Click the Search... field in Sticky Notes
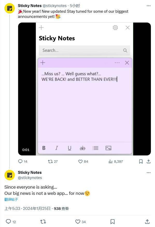The image size is (155, 227). tap(84, 50)
